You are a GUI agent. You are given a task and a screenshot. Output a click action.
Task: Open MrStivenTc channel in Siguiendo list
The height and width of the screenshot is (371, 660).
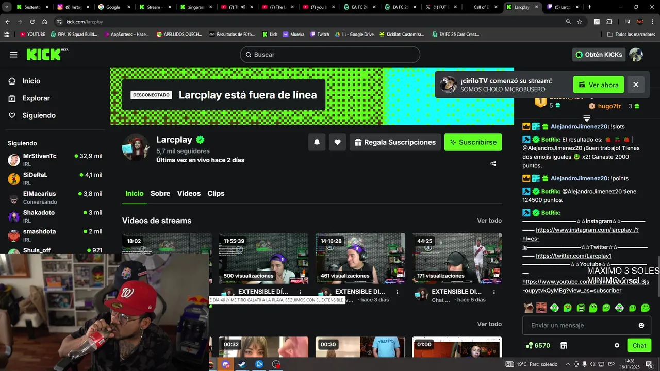[x=55, y=159]
